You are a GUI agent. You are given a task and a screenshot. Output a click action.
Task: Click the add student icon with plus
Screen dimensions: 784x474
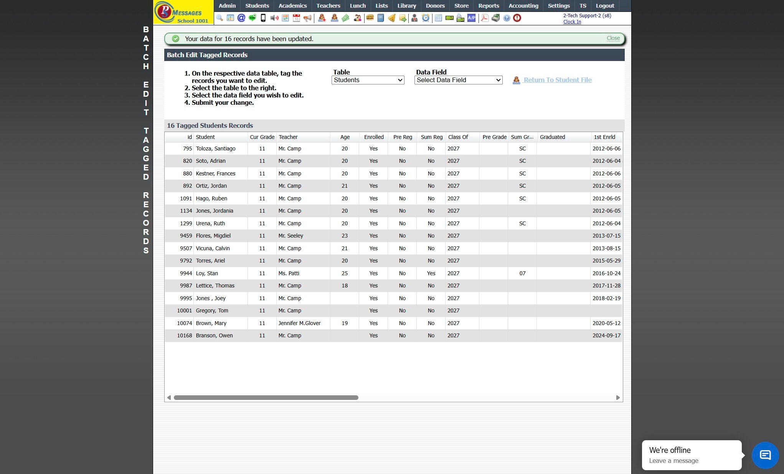tap(322, 18)
